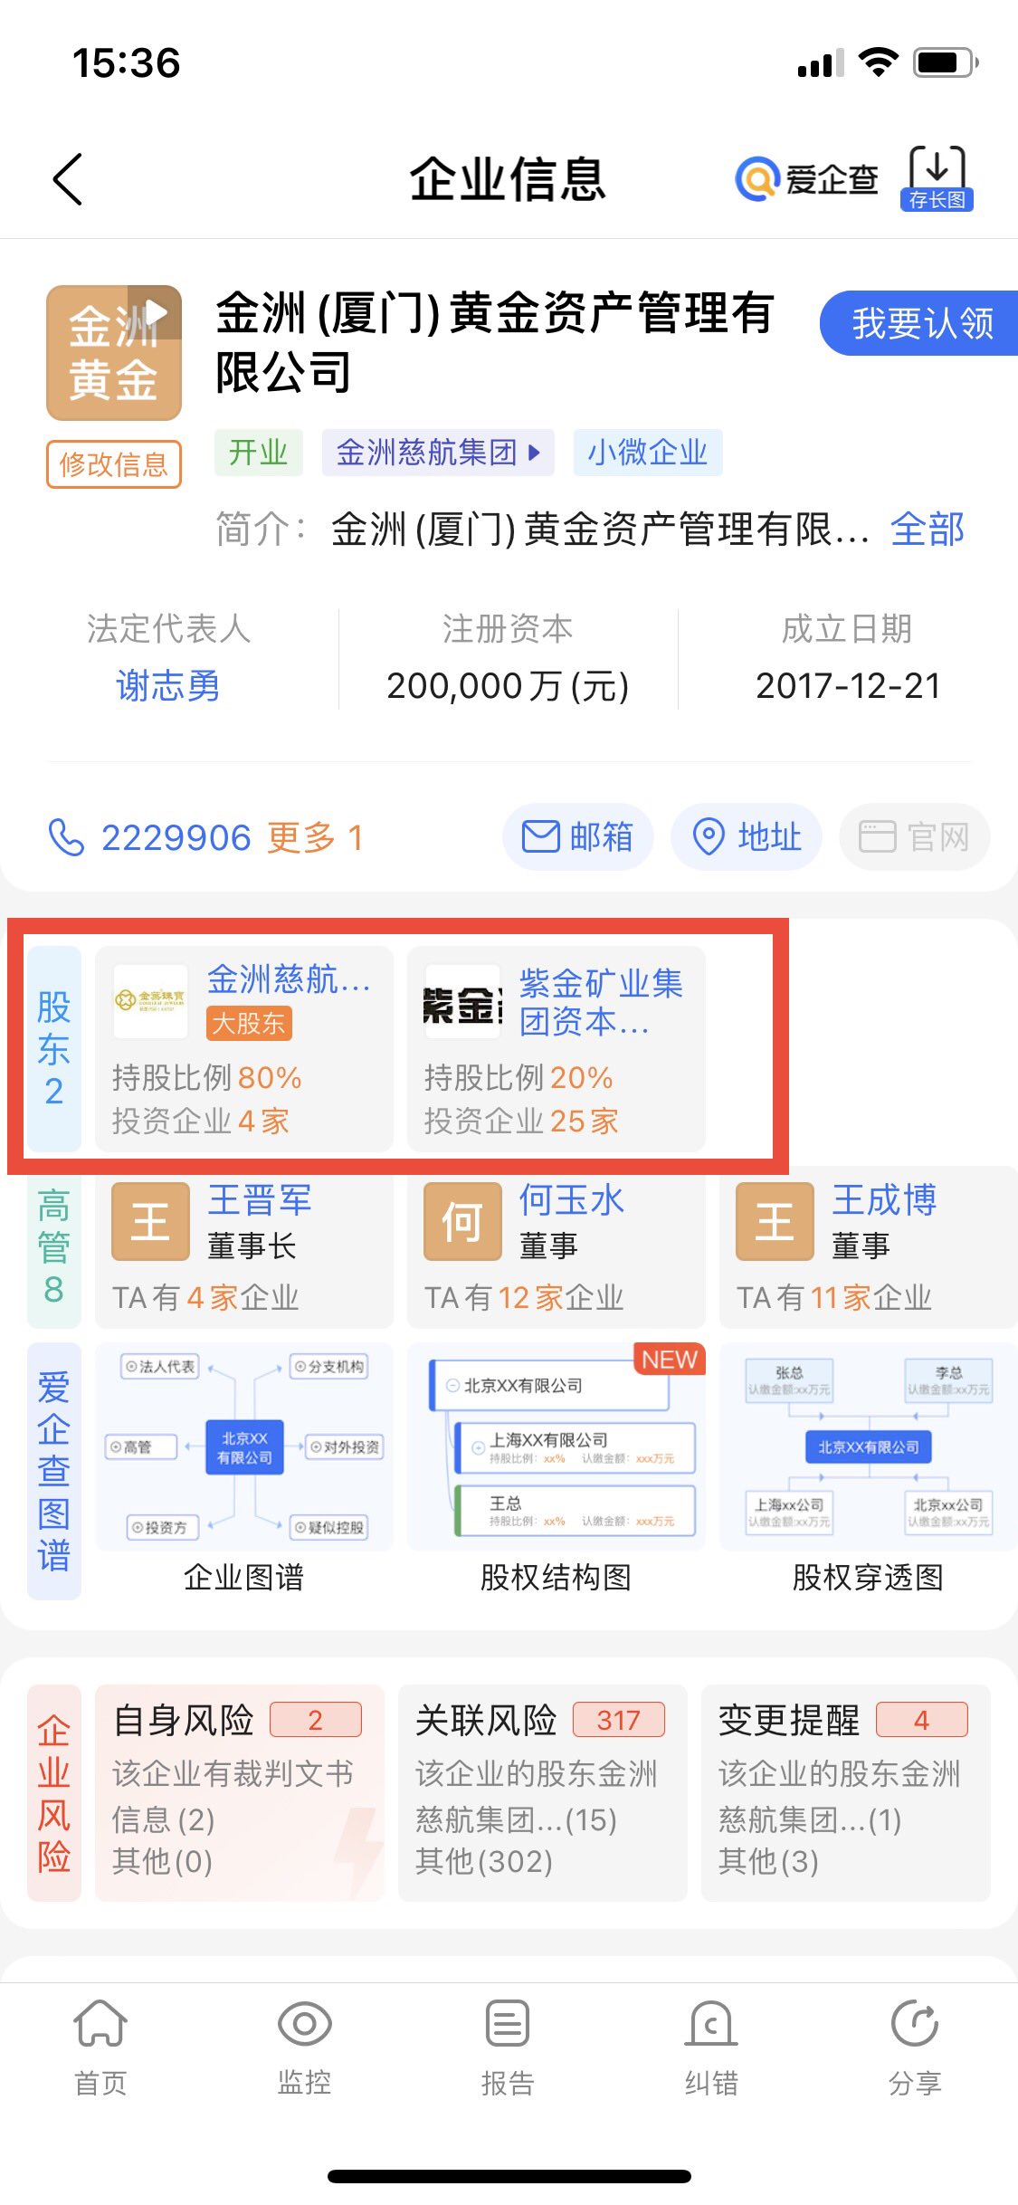The image size is (1018, 2205).
Task: Open the 高管 8 executives section
Action: [x=54, y=1247]
